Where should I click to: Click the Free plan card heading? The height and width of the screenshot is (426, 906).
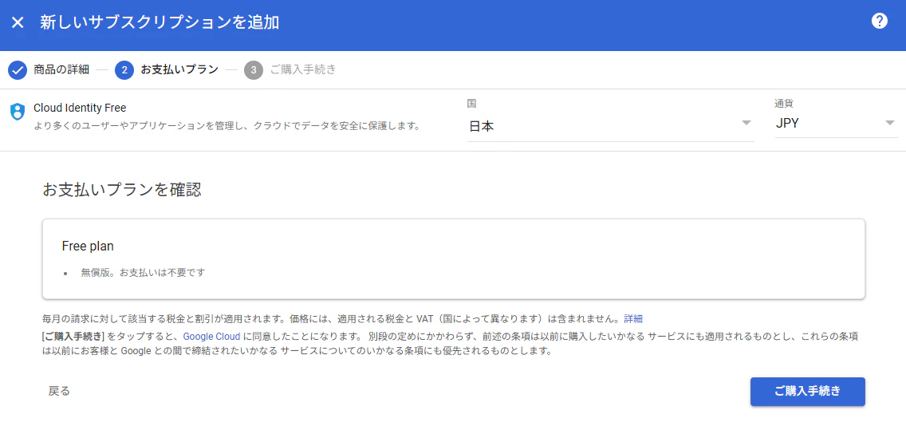[88, 247]
